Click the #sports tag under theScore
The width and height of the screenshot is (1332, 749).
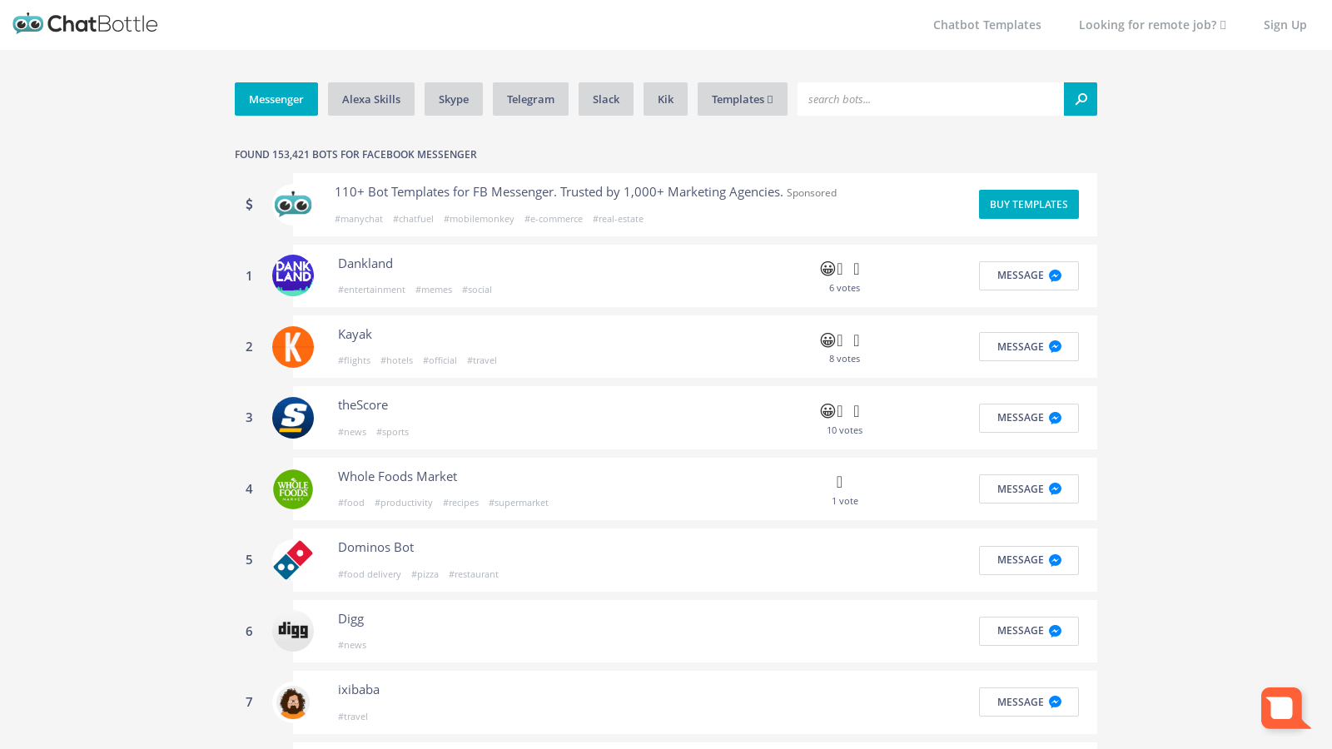[392, 432]
